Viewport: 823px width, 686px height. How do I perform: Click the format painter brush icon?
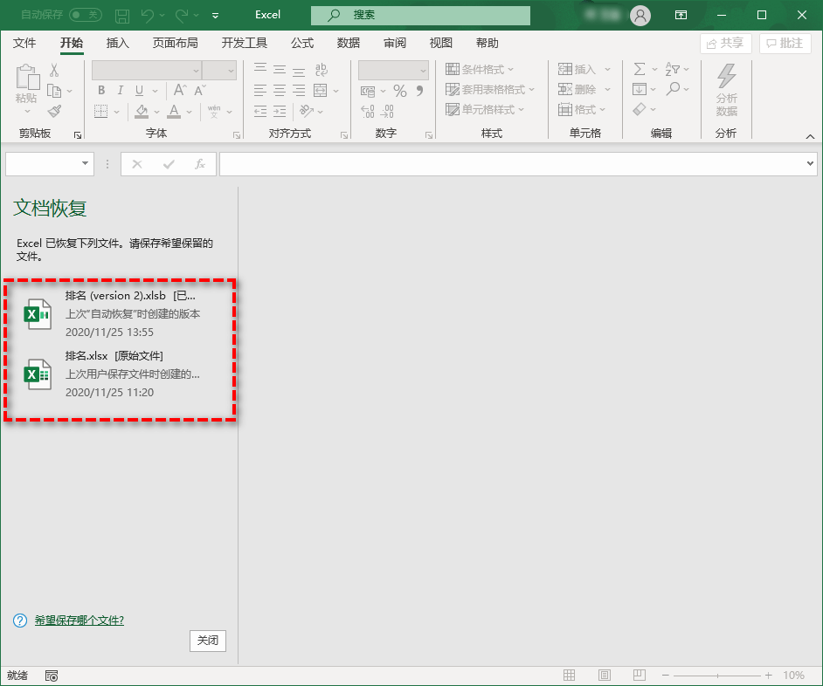coord(54,111)
